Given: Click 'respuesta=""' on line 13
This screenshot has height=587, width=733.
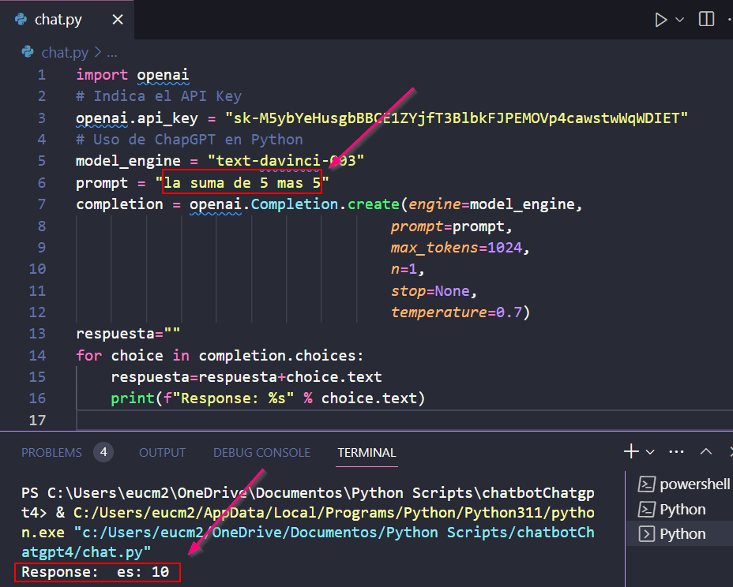Looking at the screenshot, I should [x=128, y=334].
